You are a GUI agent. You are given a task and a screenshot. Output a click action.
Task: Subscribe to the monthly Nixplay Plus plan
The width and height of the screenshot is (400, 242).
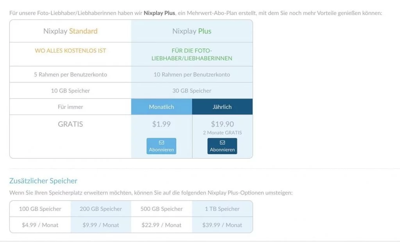pos(161,146)
